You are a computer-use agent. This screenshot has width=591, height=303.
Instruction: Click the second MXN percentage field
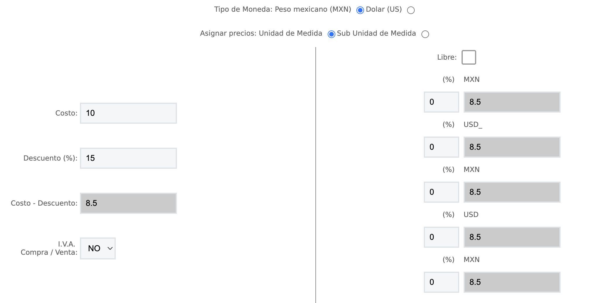pos(441,192)
